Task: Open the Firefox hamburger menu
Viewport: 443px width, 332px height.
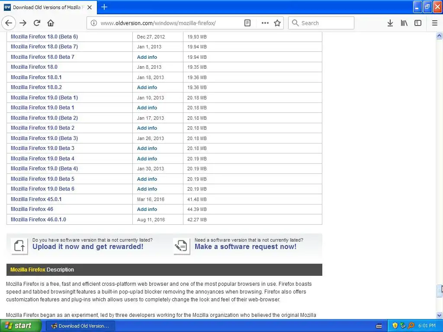Action: pos(435,23)
